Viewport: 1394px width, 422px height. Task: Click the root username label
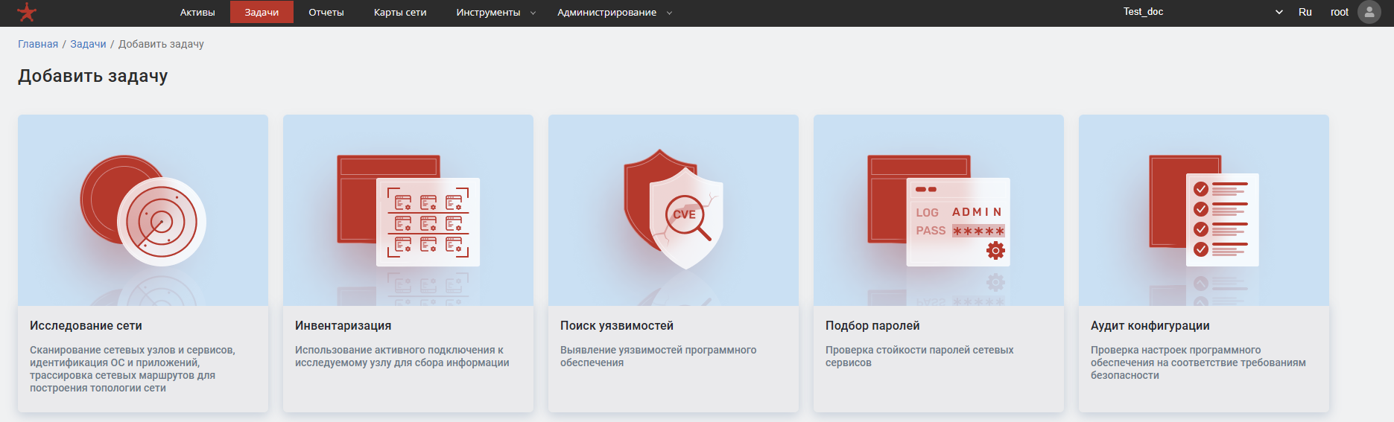click(1340, 12)
